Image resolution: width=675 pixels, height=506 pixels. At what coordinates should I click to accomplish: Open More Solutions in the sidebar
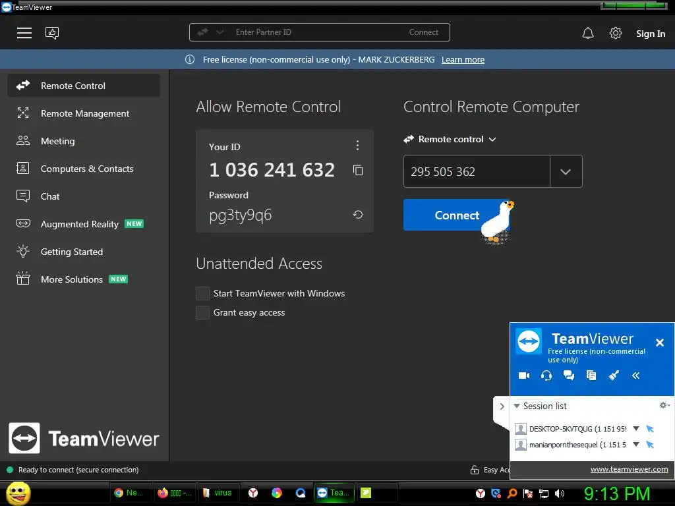[84, 279]
